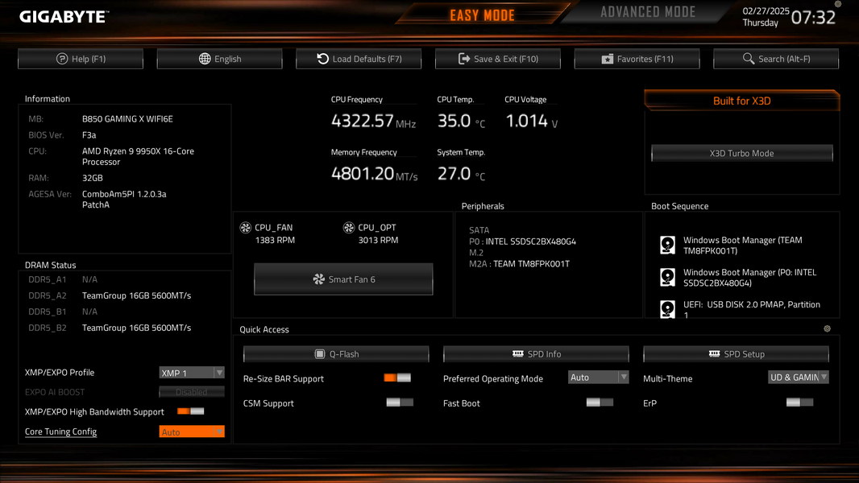Click the GIGABYTE logo
859x483 pixels.
click(x=64, y=17)
